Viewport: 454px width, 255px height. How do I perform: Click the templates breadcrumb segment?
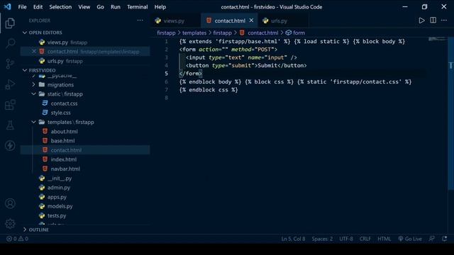194,33
